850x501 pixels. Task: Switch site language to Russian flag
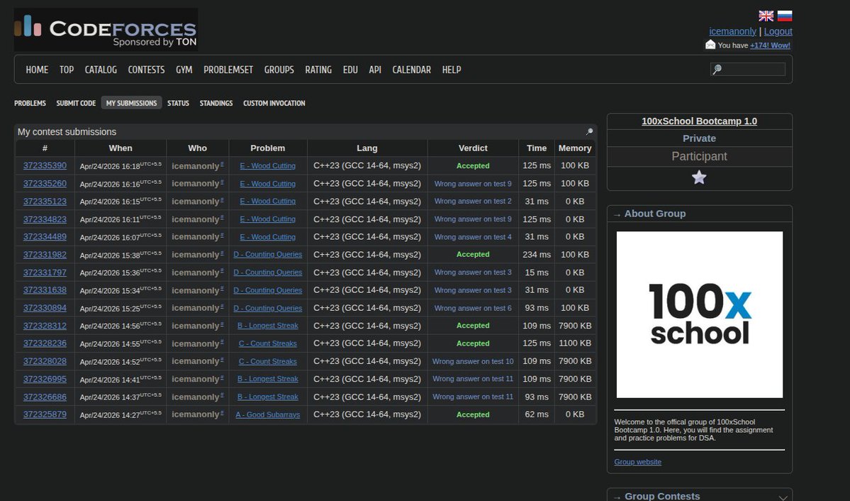pos(784,16)
